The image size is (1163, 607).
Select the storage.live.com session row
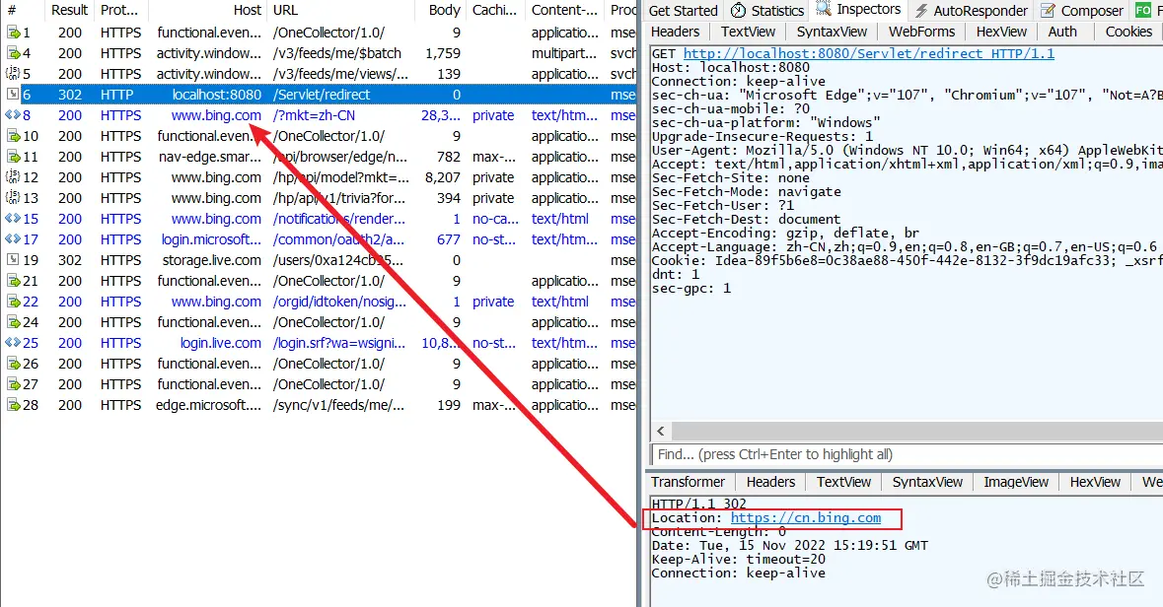(319, 260)
